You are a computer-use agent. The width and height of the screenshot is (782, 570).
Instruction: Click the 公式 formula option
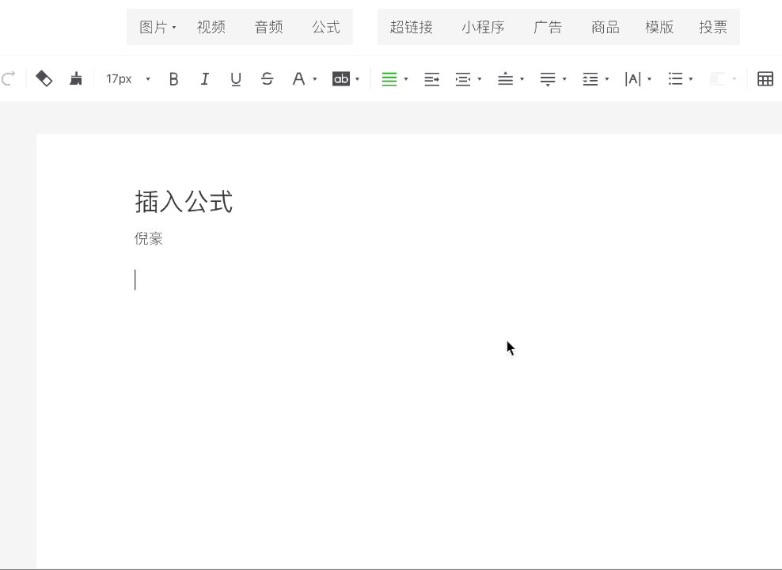[x=325, y=26]
